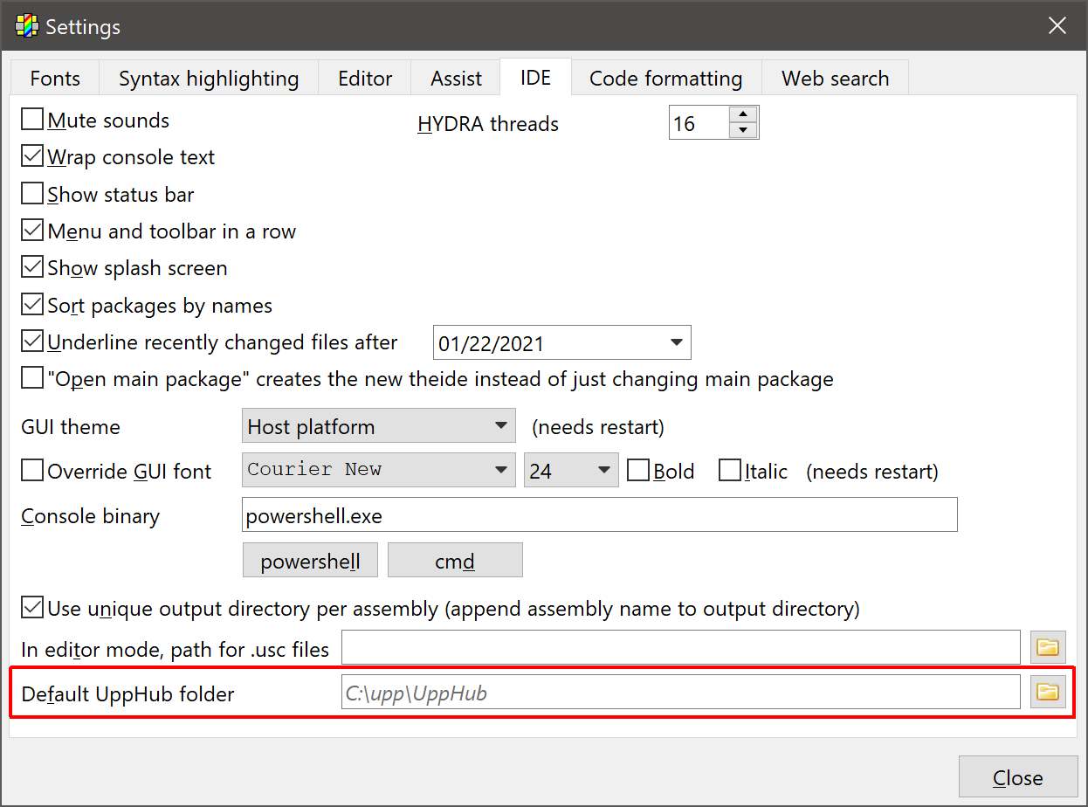Decrease HYDRA threads with down arrow
The width and height of the screenshot is (1088, 807).
[742, 131]
